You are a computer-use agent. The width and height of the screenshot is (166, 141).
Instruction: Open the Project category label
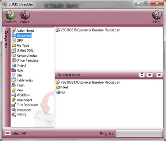pyautogui.click(x=21, y=65)
